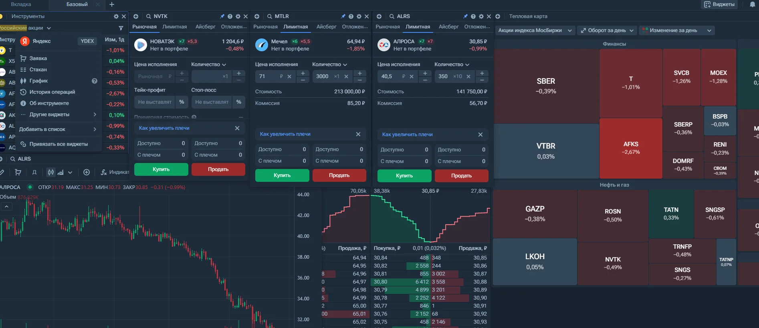Decrease the ALRS quantity with minus stepper
Image resolution: width=759 pixels, height=328 pixels.
(x=482, y=80)
